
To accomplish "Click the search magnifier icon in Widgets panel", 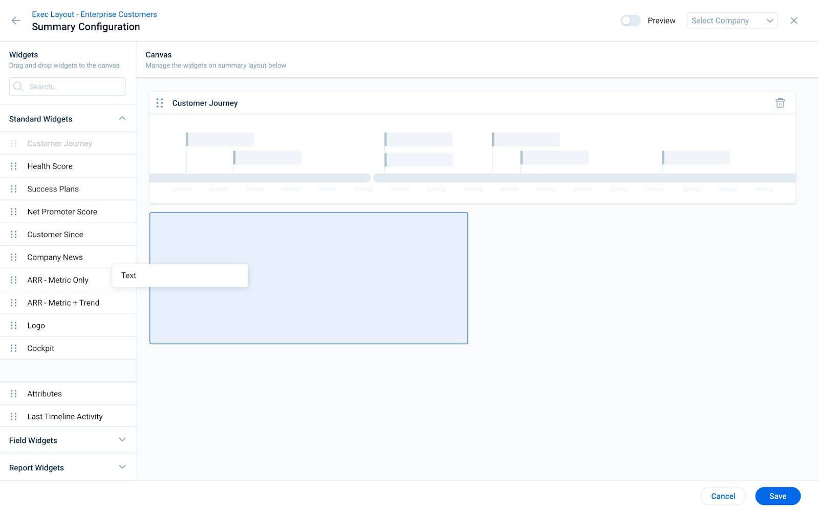I will (18, 86).
